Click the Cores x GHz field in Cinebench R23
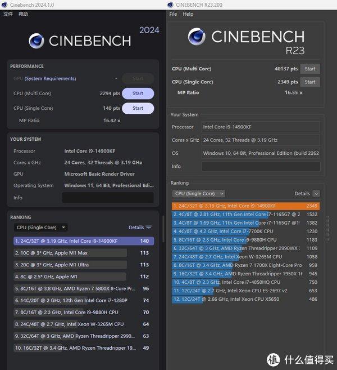This screenshot has width=337, height=370. tap(261, 140)
